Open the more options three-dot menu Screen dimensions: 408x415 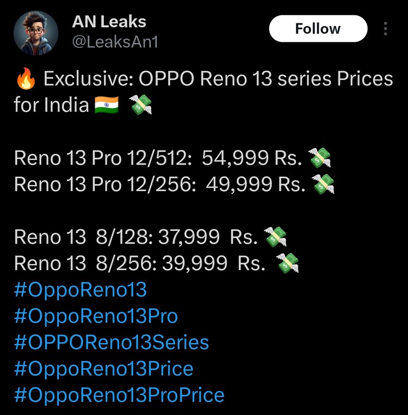[385, 29]
